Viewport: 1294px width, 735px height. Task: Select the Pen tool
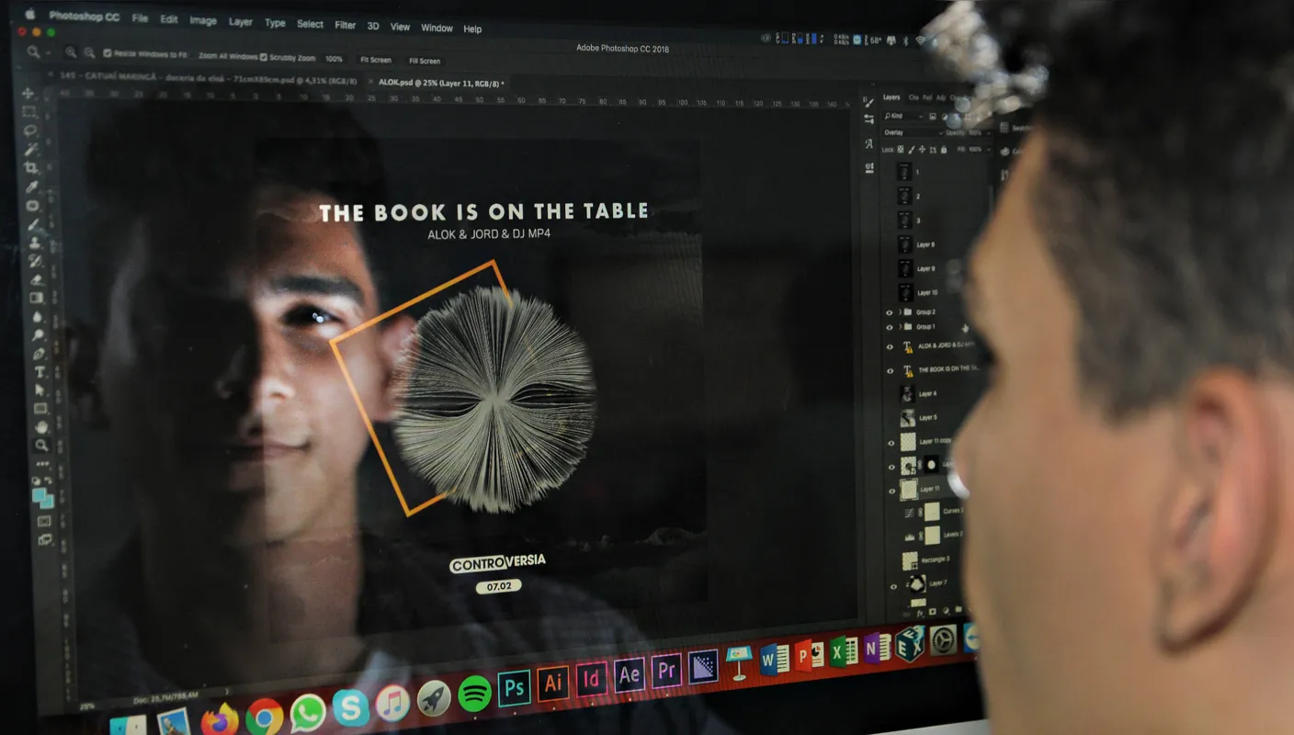pos(40,354)
